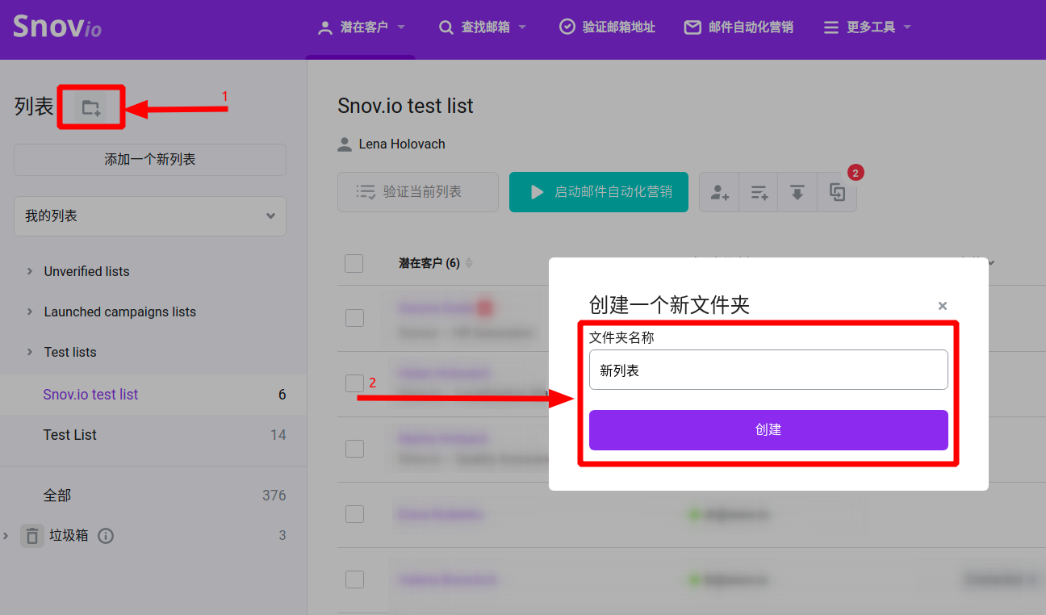Click the 垃圾箱 label in sidebar
Screen dimensions: 1046x615
click(x=69, y=535)
